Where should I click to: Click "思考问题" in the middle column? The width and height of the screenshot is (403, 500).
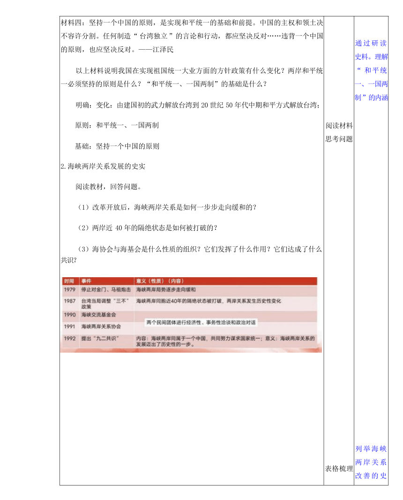click(339, 139)
